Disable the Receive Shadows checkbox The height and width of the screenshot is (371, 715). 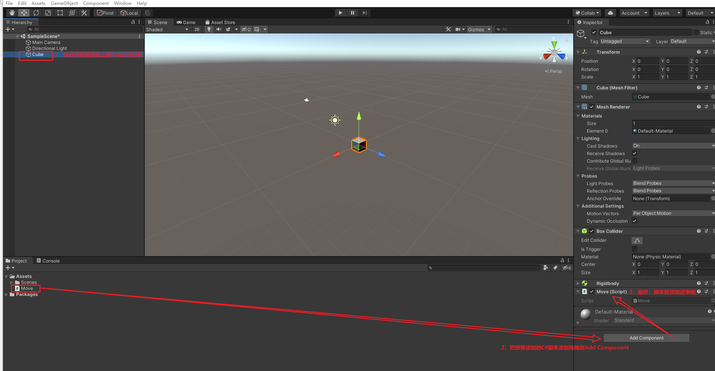pyautogui.click(x=635, y=153)
